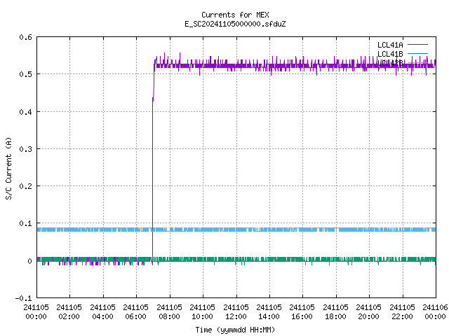The width and height of the screenshot is (449, 336).
Task: Click the 0.4 y-axis tick label
Action: 25,112
